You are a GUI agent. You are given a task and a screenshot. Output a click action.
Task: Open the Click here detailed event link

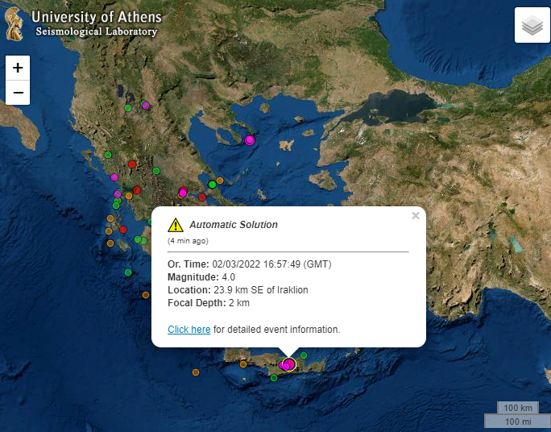pos(189,330)
